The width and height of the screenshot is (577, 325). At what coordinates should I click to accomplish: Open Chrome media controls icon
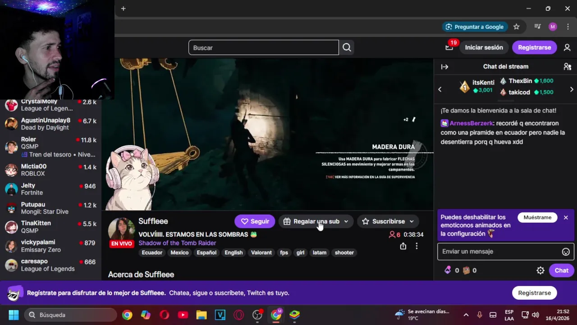tap(537, 27)
